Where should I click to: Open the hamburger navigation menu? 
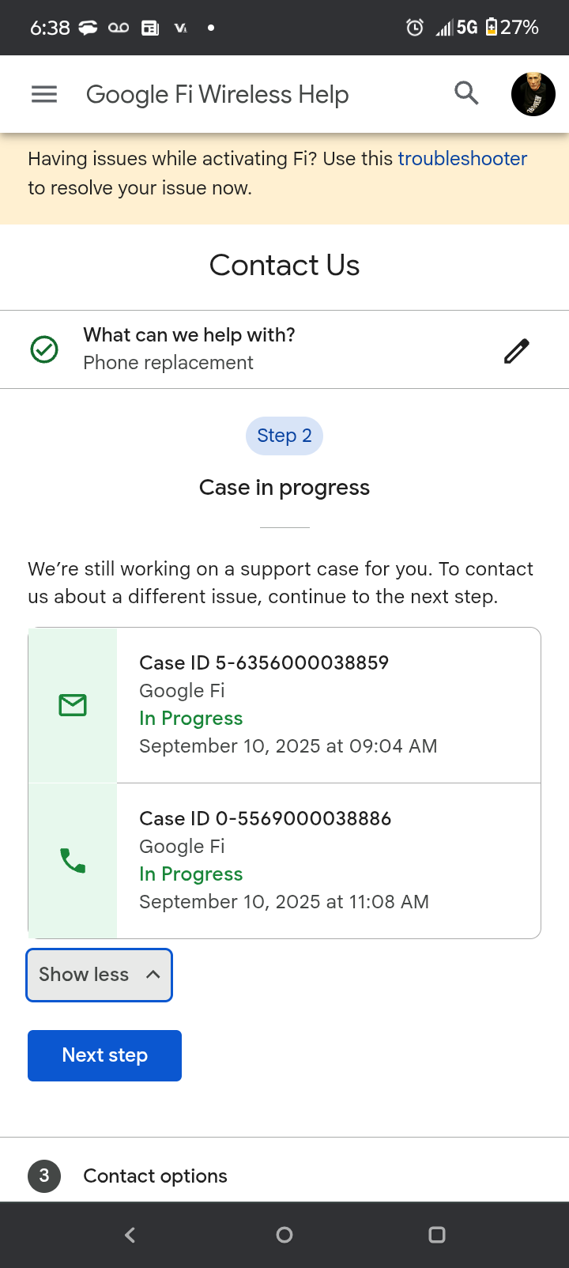(44, 95)
